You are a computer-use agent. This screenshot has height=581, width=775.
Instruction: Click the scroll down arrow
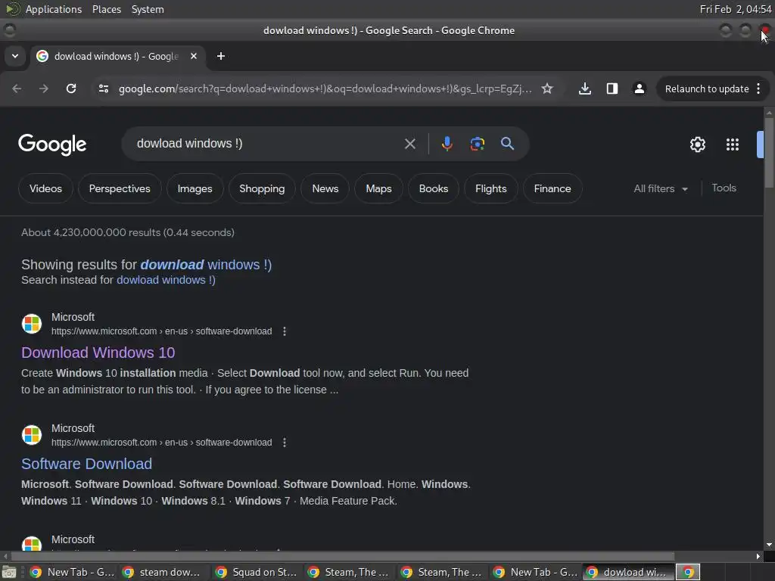click(769, 545)
